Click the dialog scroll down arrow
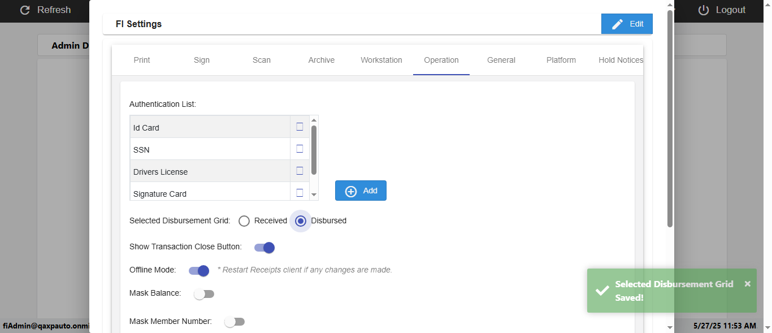The width and height of the screenshot is (772, 333). (670, 327)
